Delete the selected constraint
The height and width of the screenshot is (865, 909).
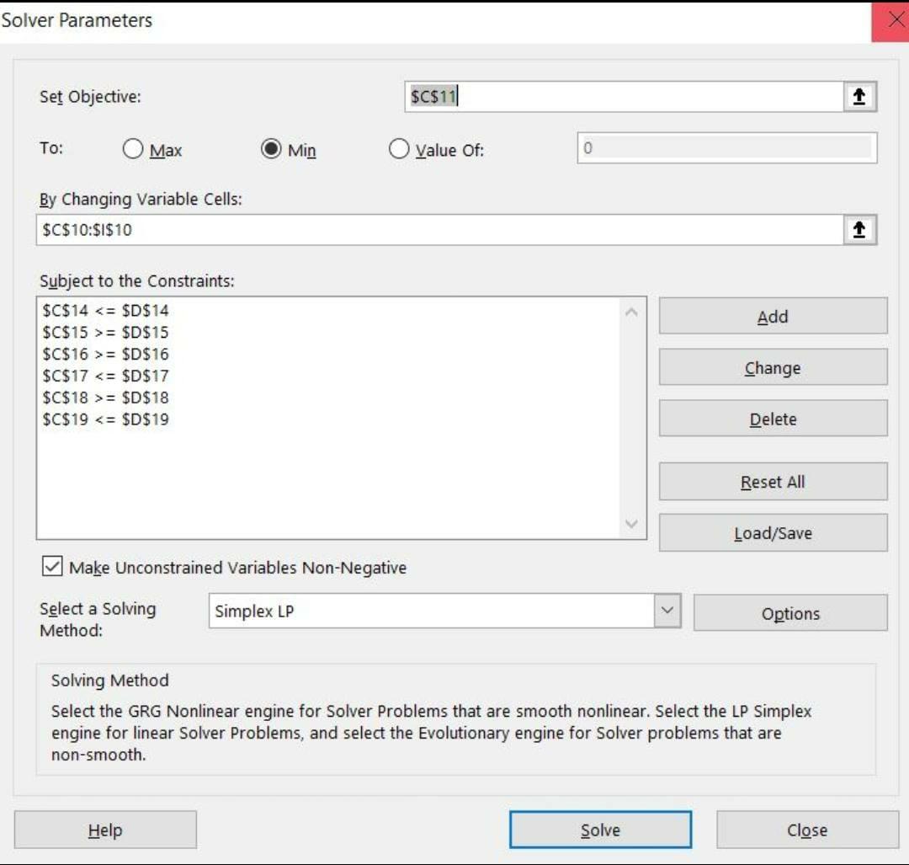click(773, 419)
